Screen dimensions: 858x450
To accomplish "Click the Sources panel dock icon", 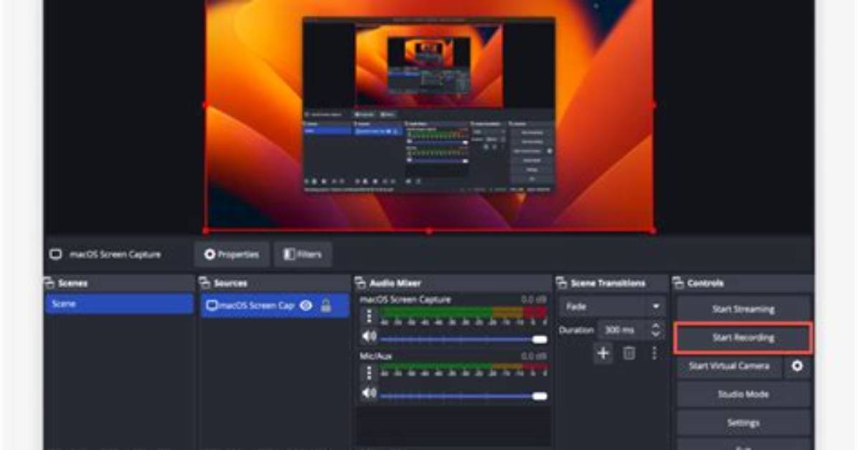I will [204, 283].
